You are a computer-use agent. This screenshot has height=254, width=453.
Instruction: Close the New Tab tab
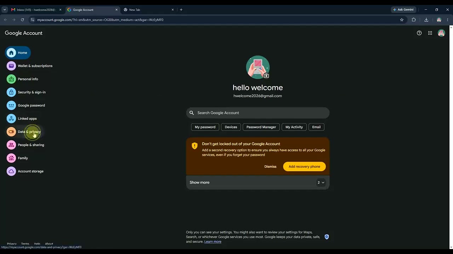172,10
